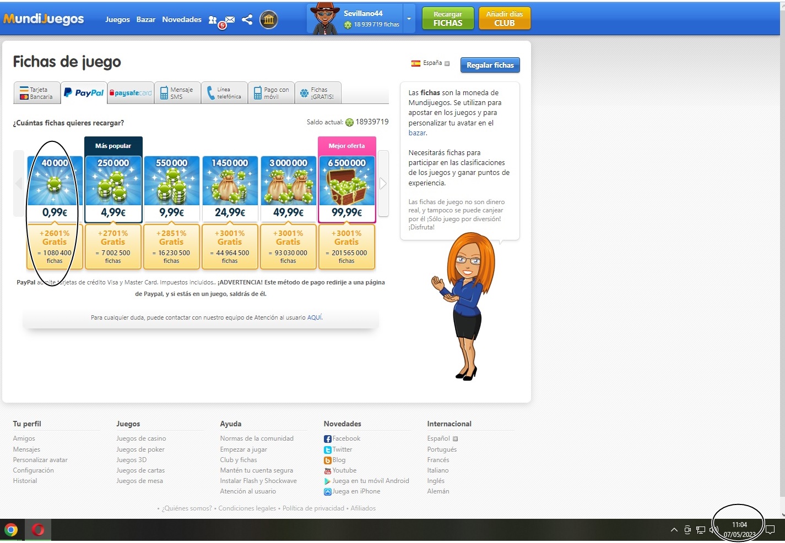Show hidden tray icons chevron

[x=674, y=530]
